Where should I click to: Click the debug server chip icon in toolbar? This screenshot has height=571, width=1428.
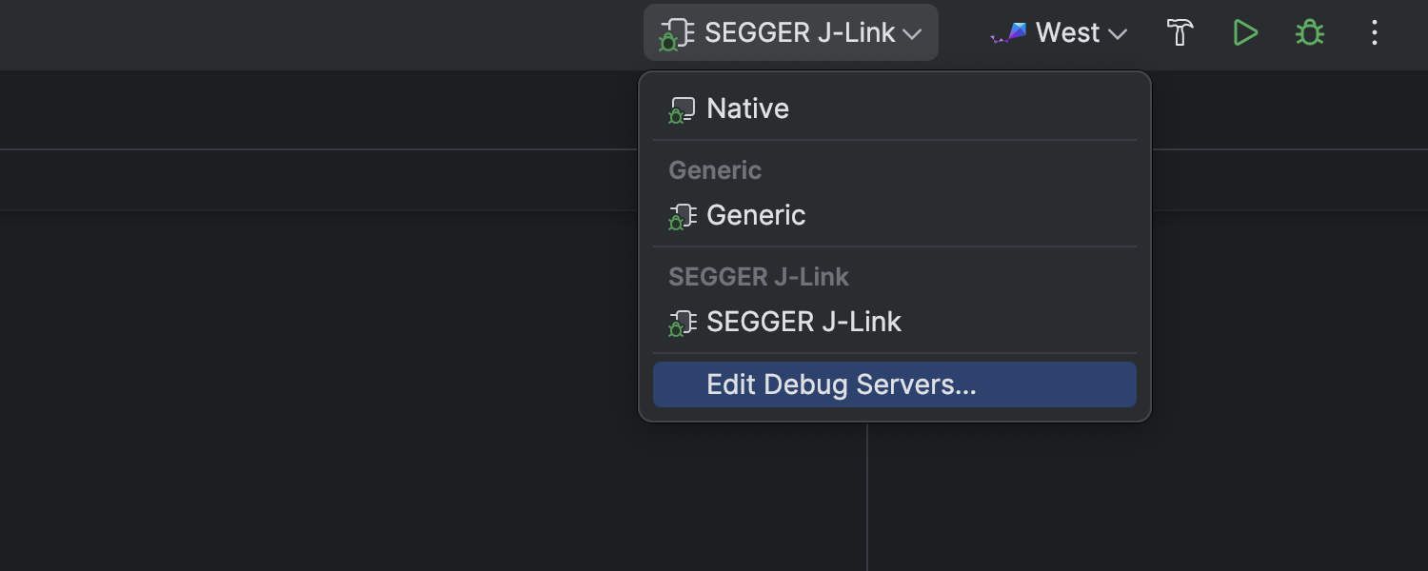tap(675, 34)
